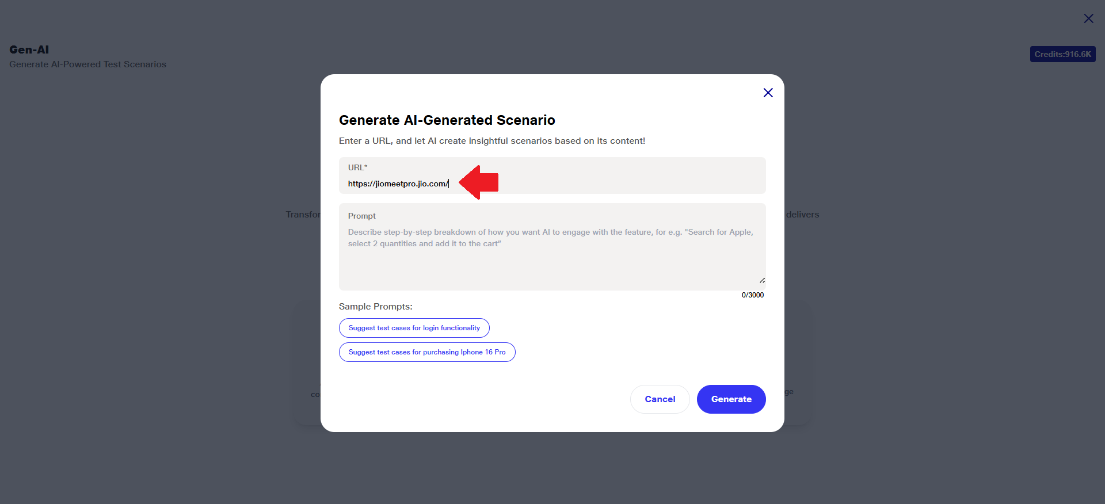Click the dimmed 'delivers' text behind dialog
Screen dimensions: 1105x504
coord(802,215)
